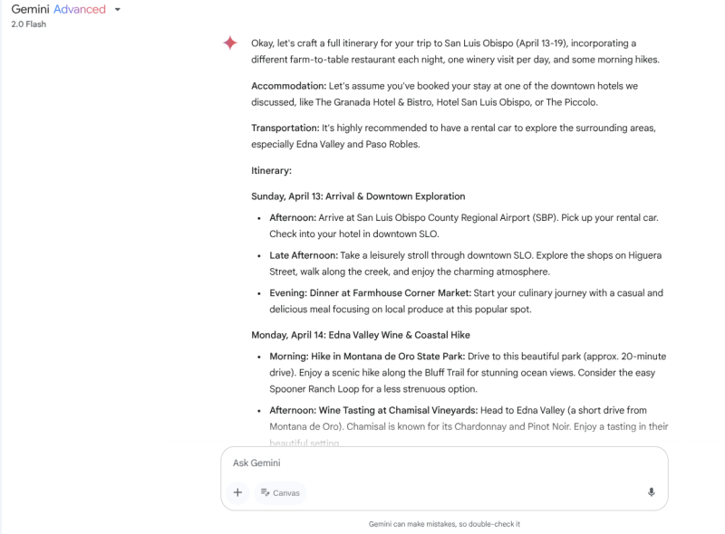Click the microphone icon in the prompt box
The height and width of the screenshot is (534, 725).
tap(651, 492)
